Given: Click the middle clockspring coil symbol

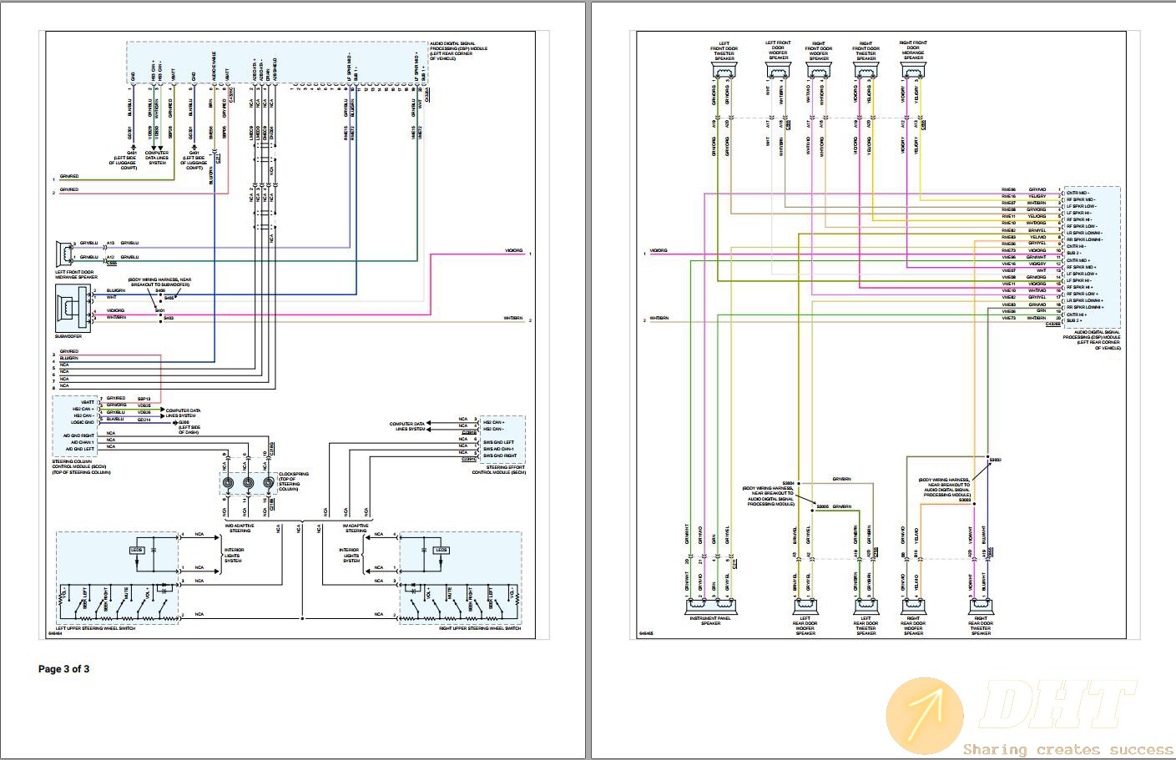Looking at the screenshot, I should click(247, 483).
